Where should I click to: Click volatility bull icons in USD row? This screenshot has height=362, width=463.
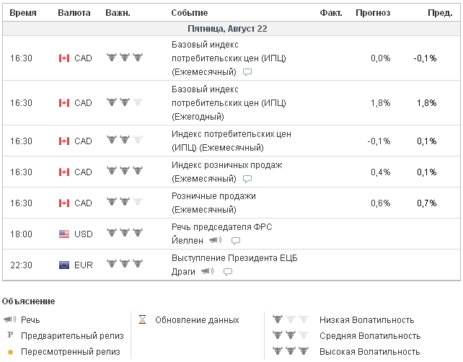(x=124, y=233)
